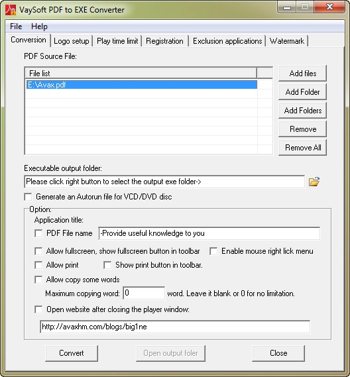Screen dimensions: 350x377
Task: Open the File menu
Action: click(16, 27)
